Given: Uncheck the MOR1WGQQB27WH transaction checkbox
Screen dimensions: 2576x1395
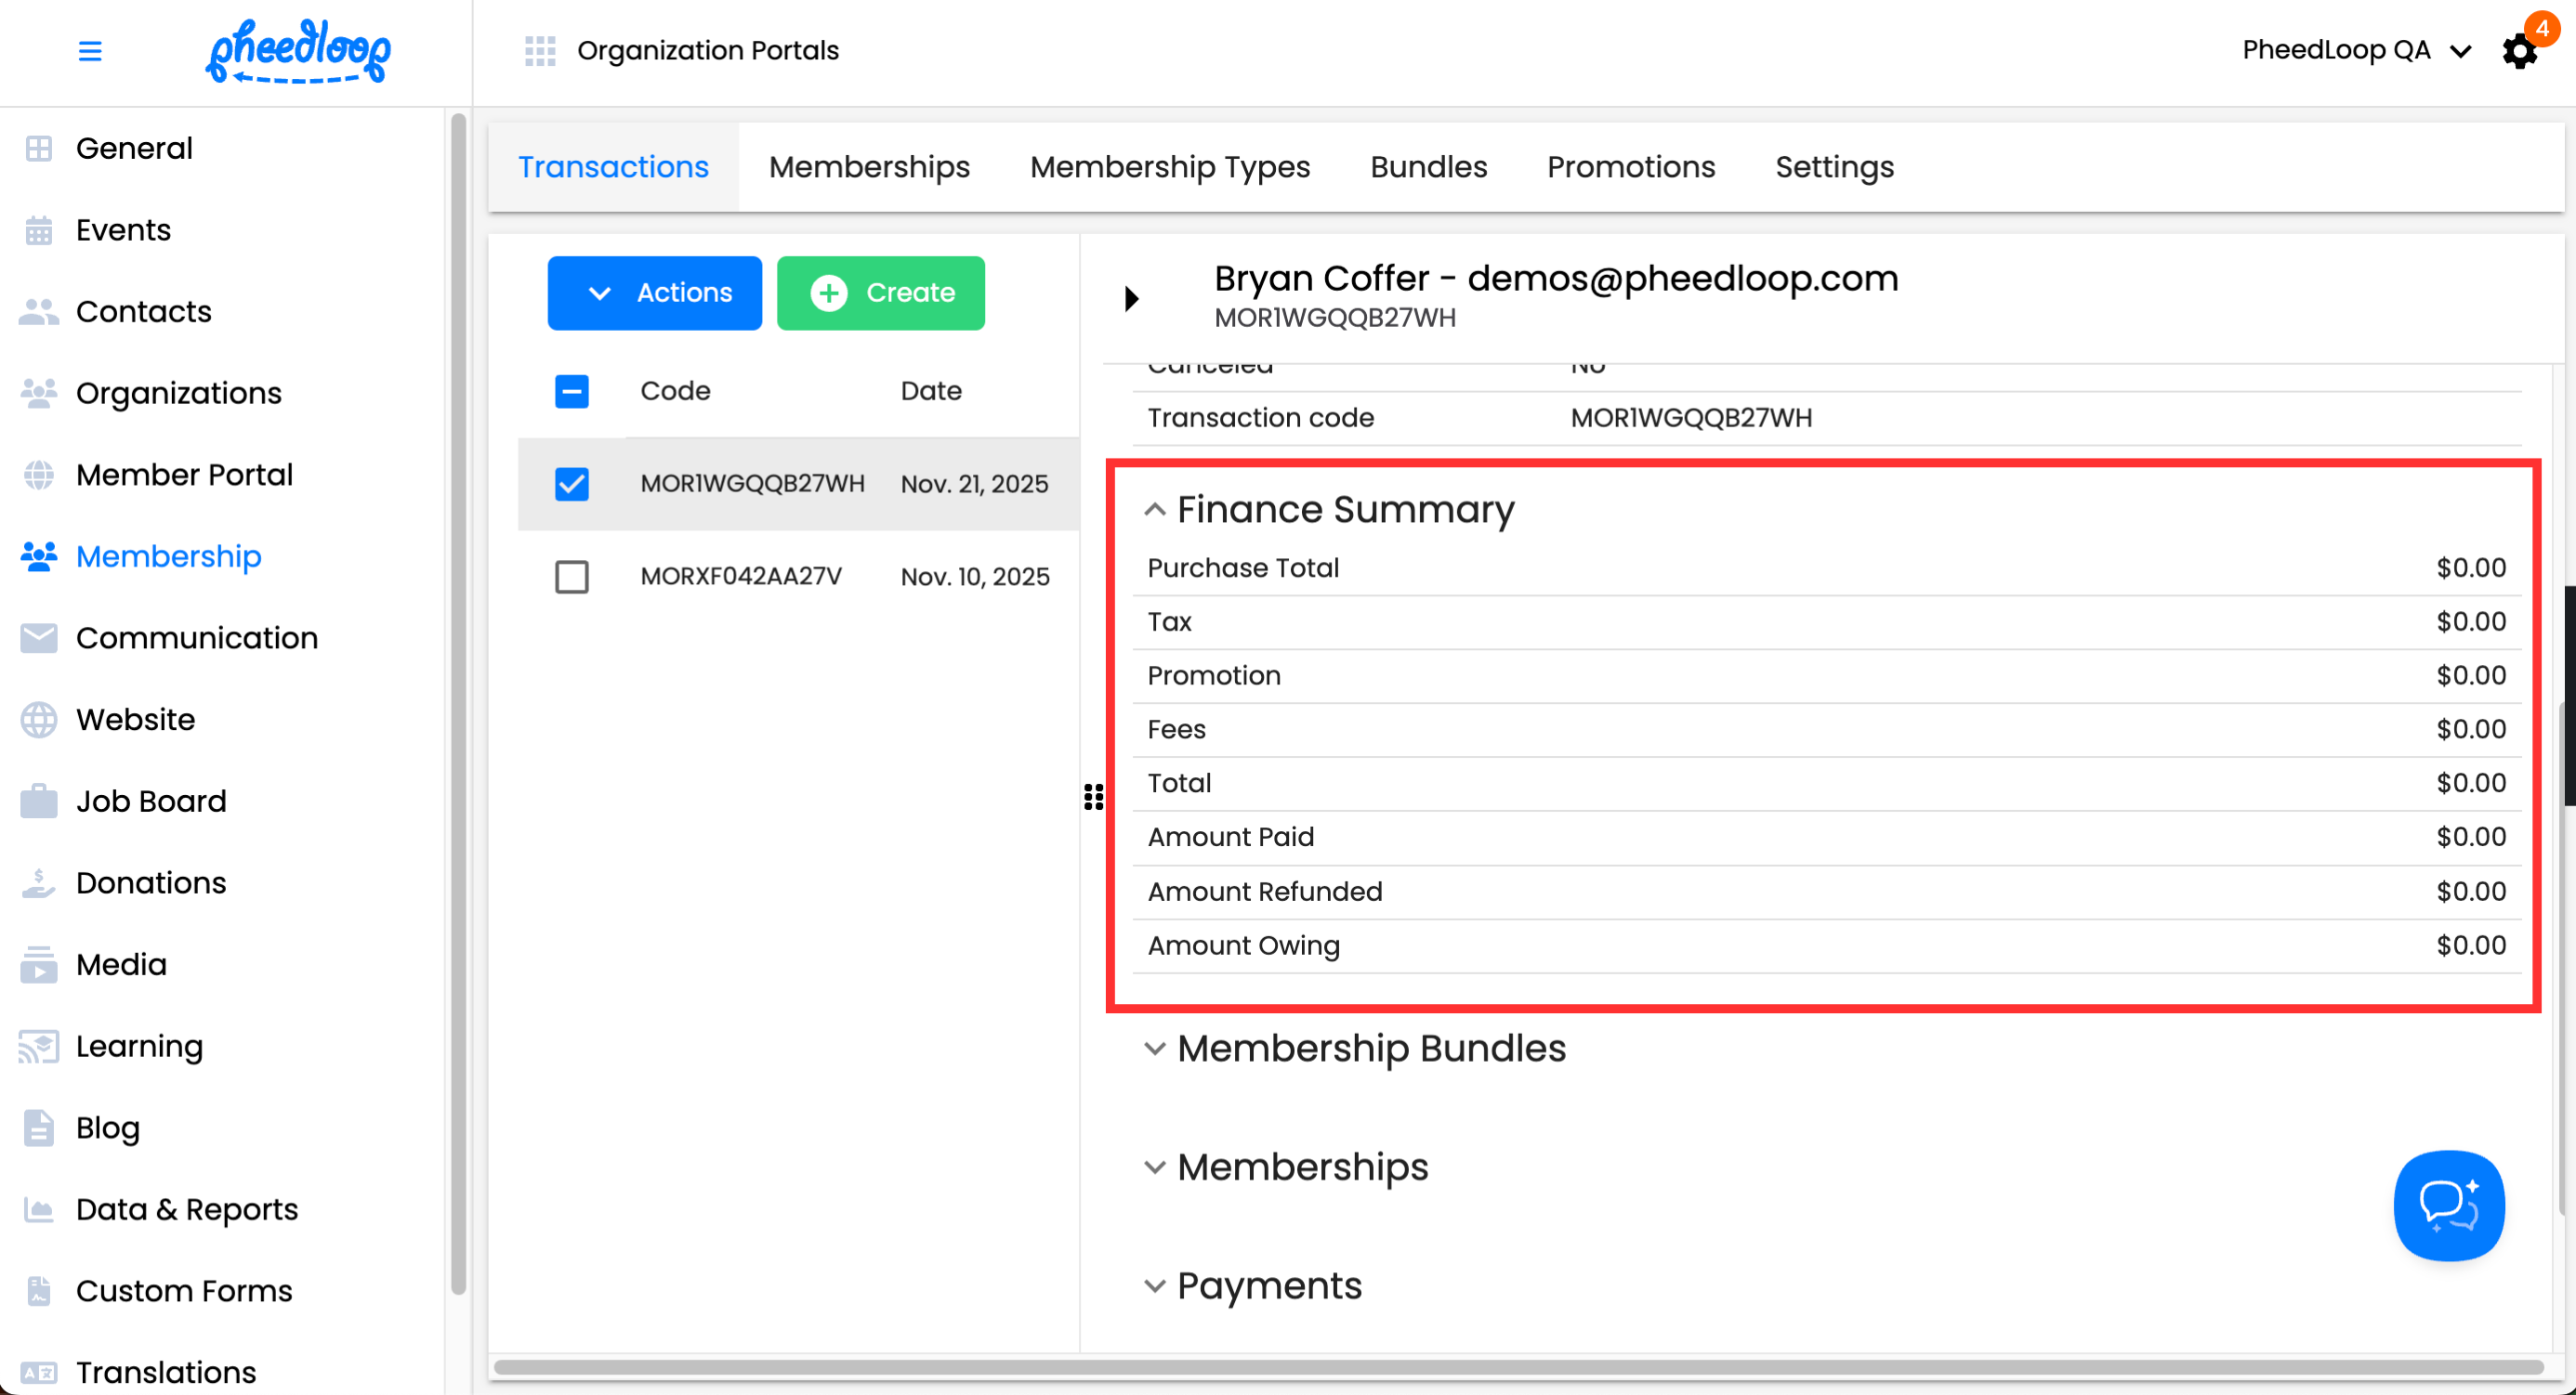Looking at the screenshot, I should pyautogui.click(x=572, y=484).
